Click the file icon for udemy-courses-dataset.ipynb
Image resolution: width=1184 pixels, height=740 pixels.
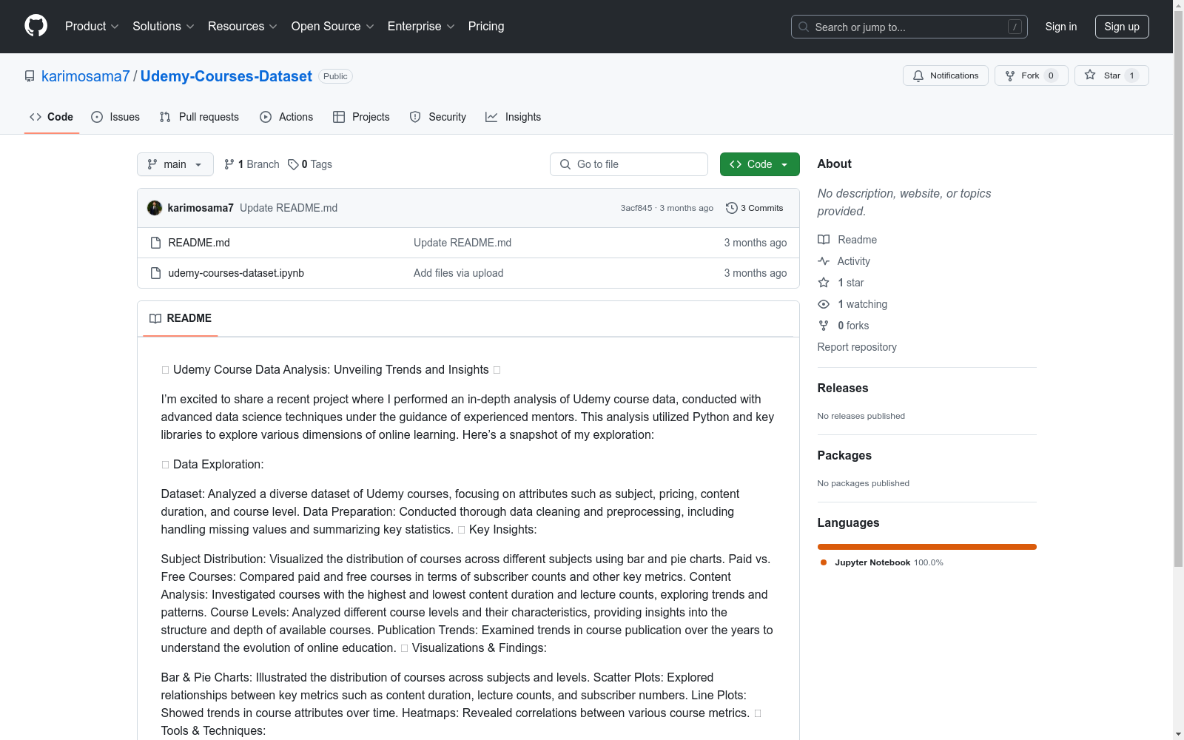click(155, 273)
